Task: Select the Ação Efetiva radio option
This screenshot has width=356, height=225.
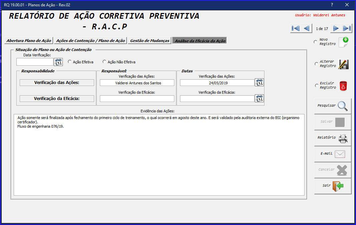Action: point(70,62)
